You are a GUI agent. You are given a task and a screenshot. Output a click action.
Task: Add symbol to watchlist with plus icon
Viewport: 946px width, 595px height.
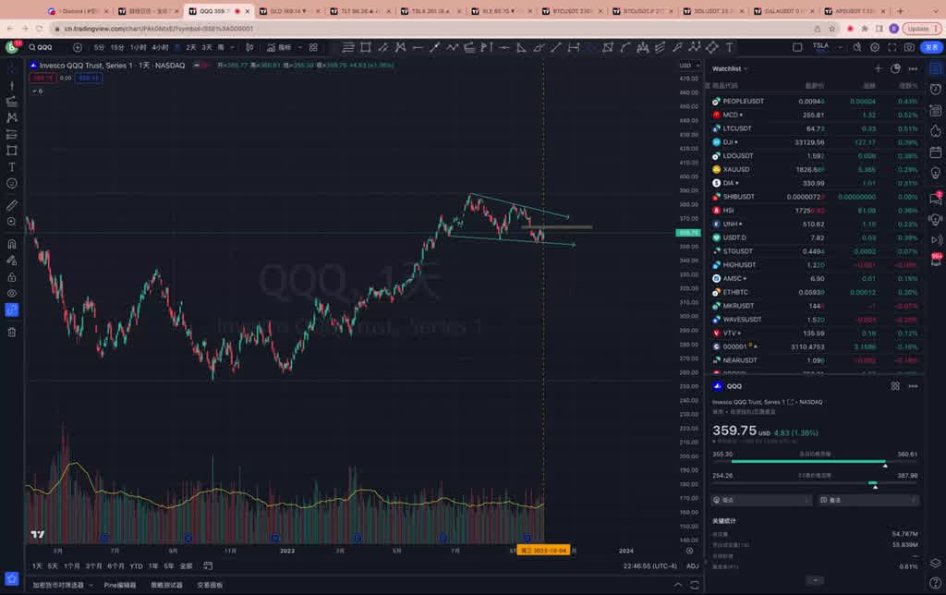tap(878, 68)
